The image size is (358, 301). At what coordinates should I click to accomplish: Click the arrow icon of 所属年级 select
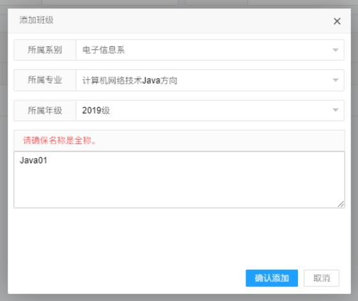point(336,110)
